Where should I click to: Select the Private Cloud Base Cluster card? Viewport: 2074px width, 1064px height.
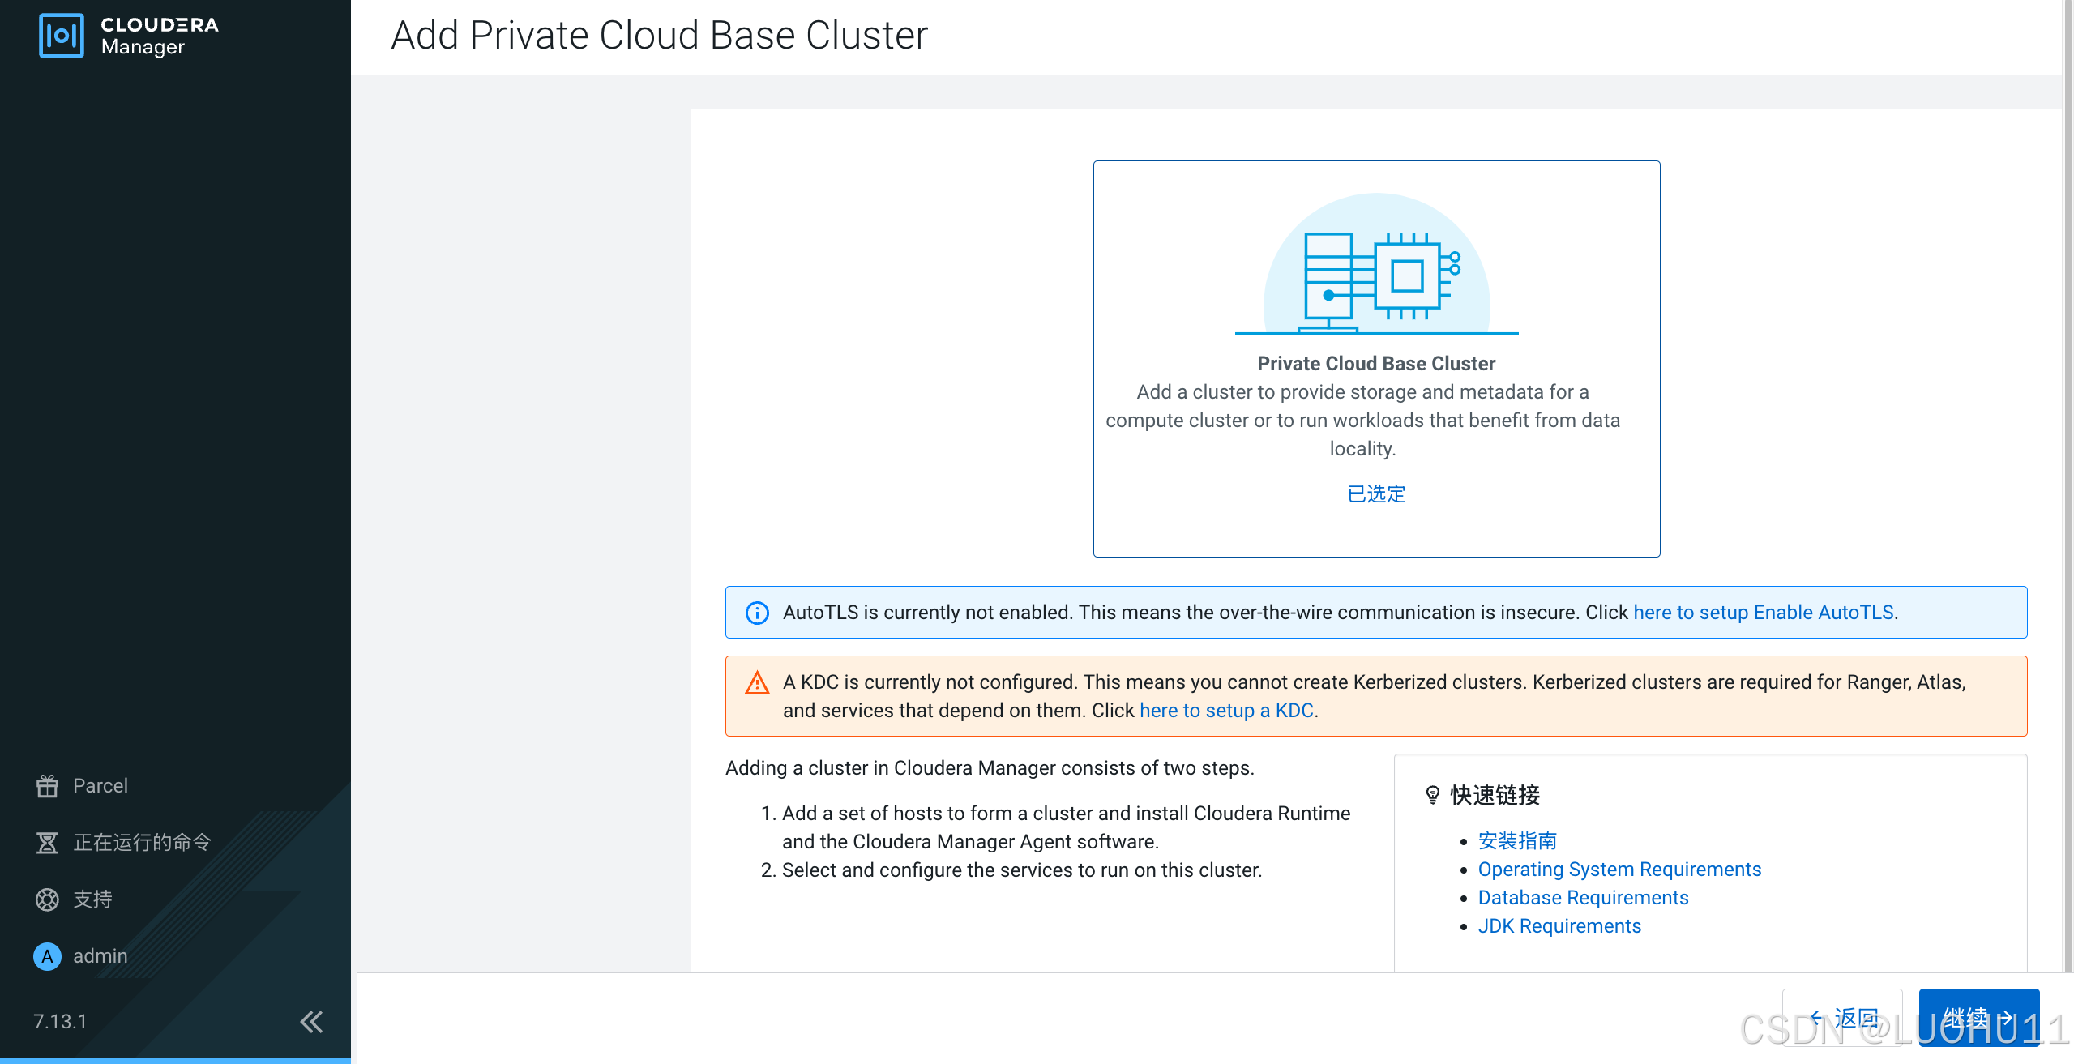pyautogui.click(x=1375, y=358)
